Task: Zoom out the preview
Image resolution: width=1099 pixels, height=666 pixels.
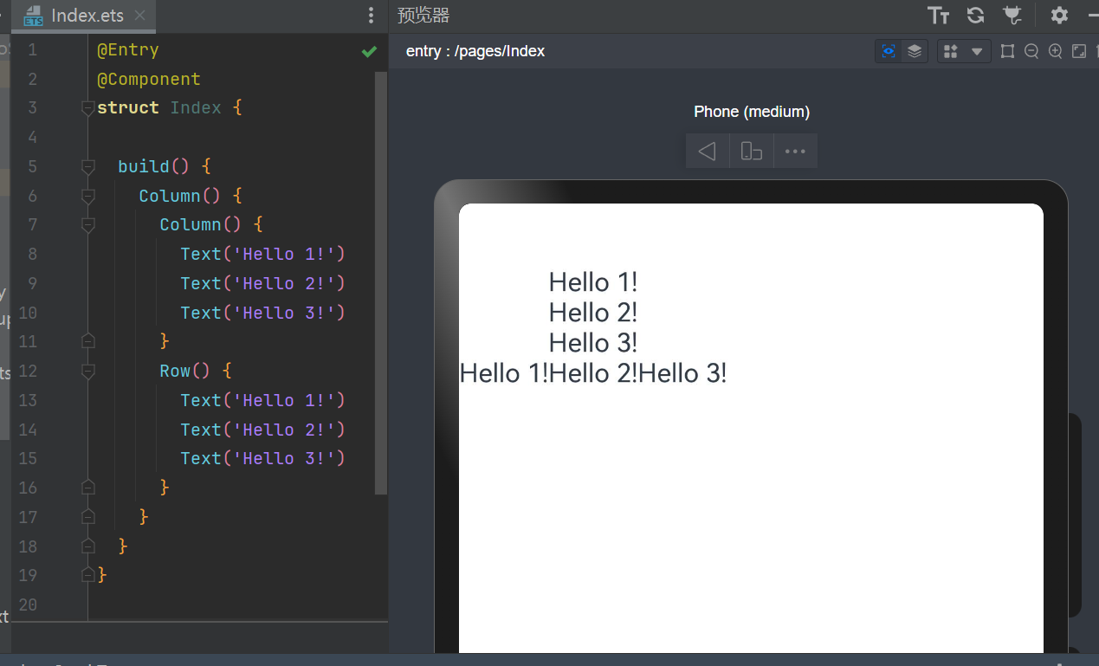Action: [x=1031, y=51]
